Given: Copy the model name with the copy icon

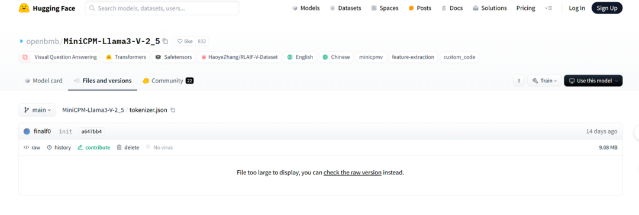Looking at the screenshot, I should click(x=165, y=41).
